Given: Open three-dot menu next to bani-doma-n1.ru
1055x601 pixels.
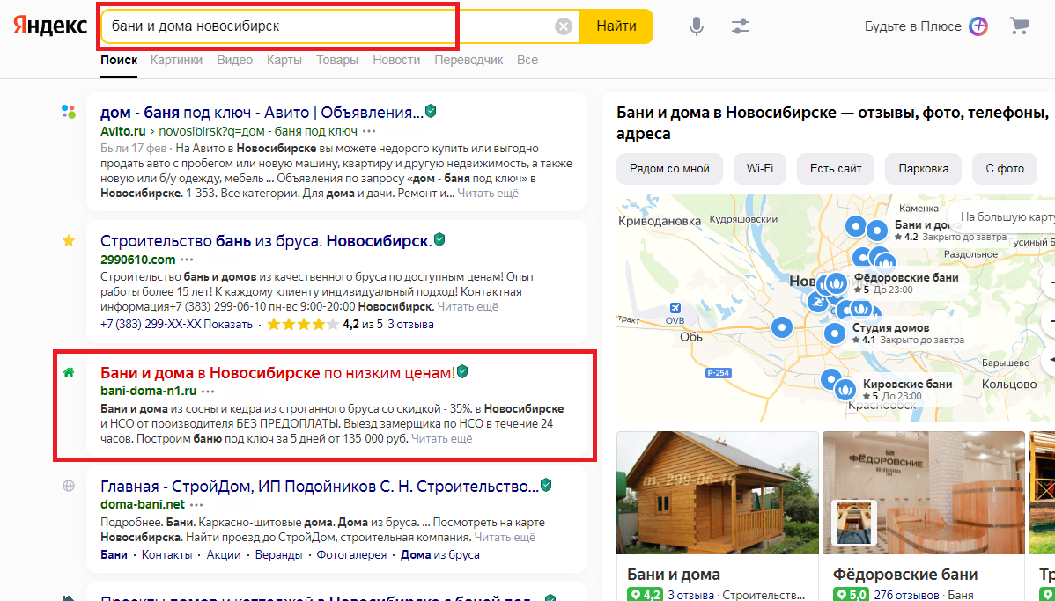Looking at the screenshot, I should (208, 392).
